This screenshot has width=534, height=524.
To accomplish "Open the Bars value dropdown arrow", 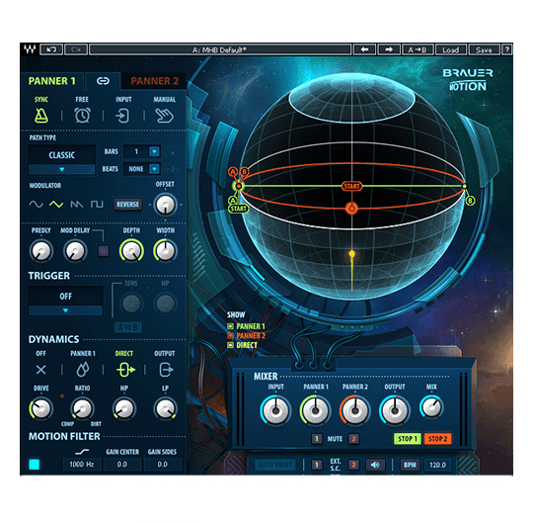I will (154, 151).
